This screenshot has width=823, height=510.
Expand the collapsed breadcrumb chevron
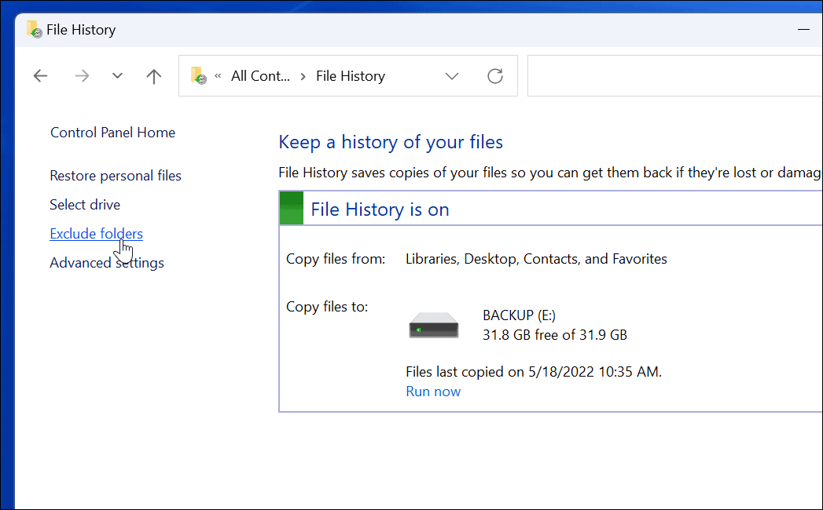(218, 75)
